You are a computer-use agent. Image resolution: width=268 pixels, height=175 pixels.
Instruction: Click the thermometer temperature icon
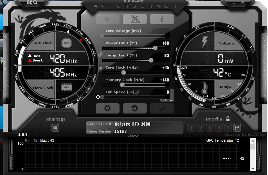click(204, 88)
